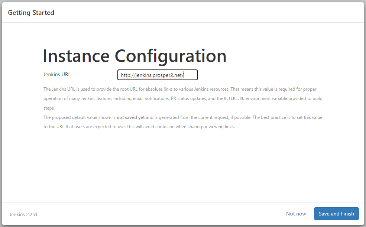Click the Jenkins URL input field
This screenshot has width=366, height=227.
[x=158, y=75]
